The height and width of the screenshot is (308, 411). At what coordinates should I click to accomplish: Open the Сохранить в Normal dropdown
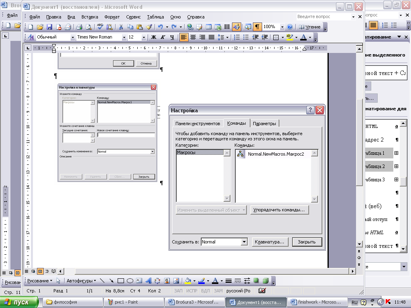[x=244, y=242]
